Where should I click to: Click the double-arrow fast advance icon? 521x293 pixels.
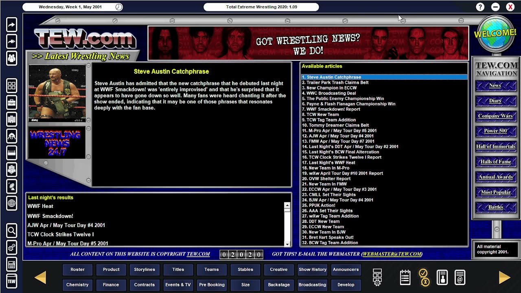pos(11,41)
